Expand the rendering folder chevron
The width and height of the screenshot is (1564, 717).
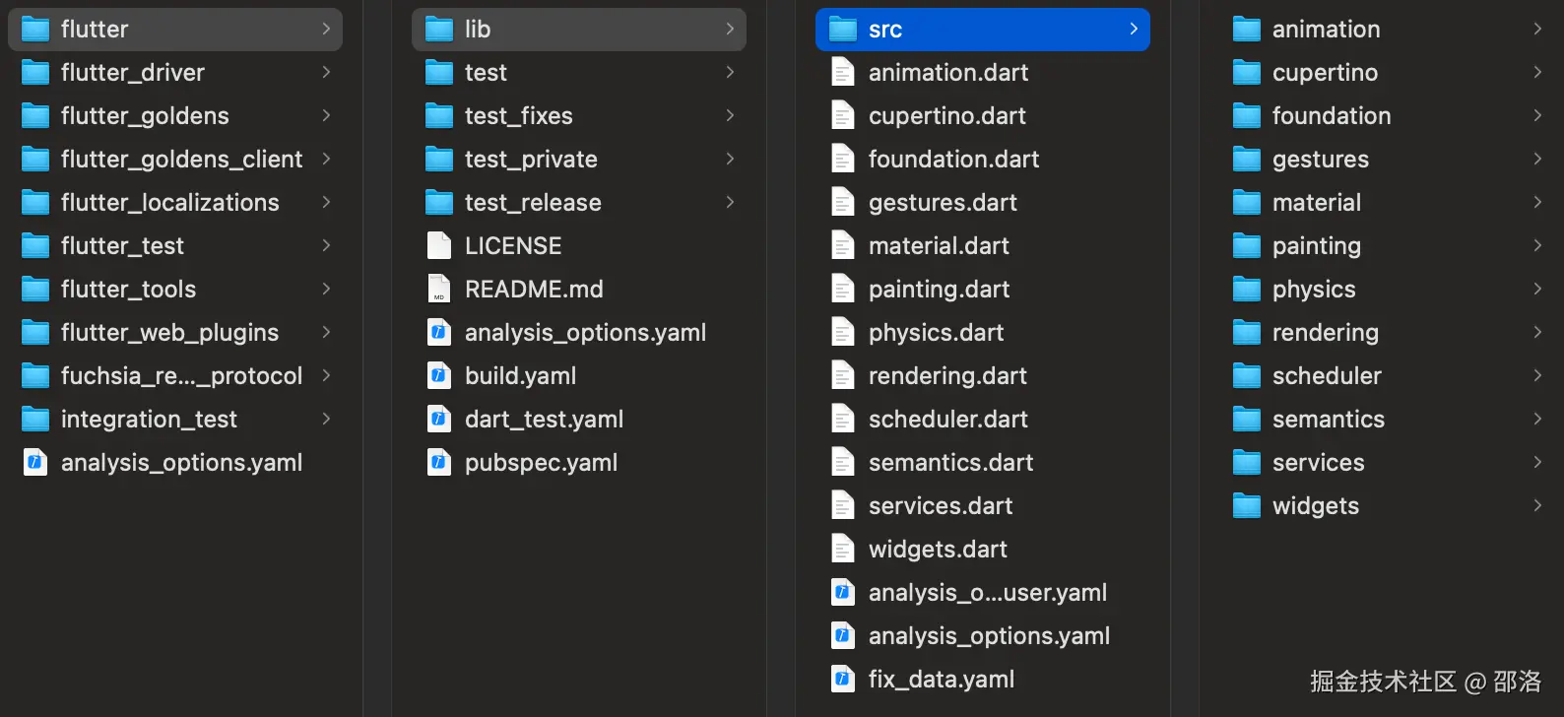(1537, 333)
